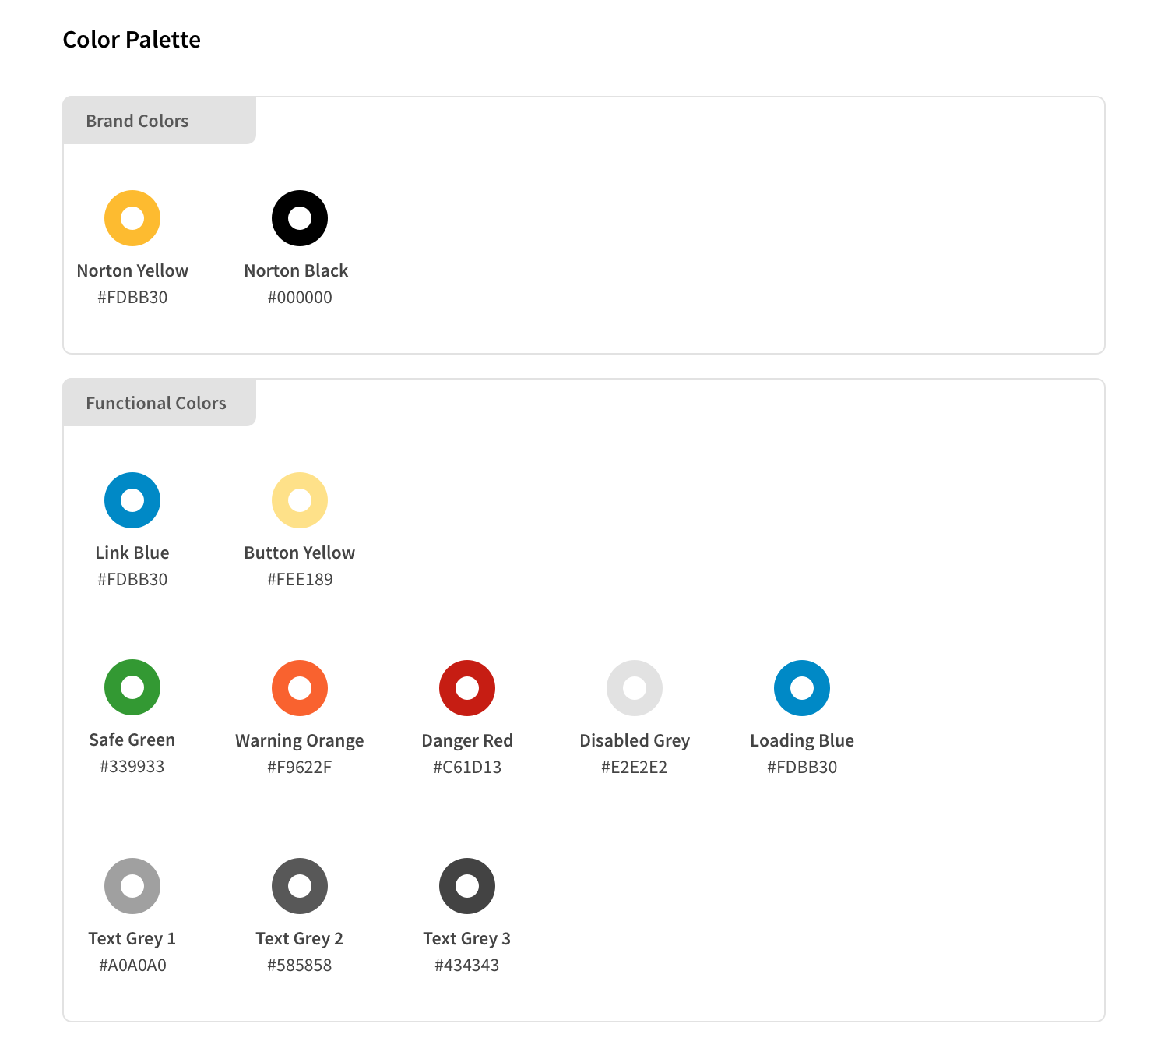This screenshot has height=1038, width=1168.
Task: Click the #000000 hex code under Norton Black
Action: click(300, 297)
